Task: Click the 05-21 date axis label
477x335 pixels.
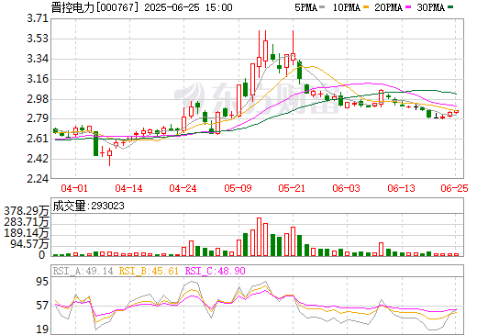Action: point(292,188)
